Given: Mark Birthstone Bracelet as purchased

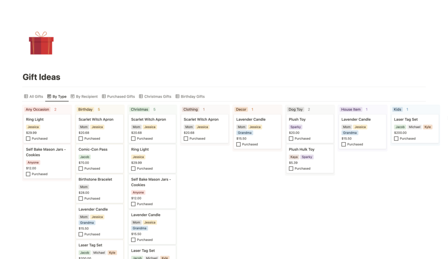Looking at the screenshot, I should tap(81, 198).
